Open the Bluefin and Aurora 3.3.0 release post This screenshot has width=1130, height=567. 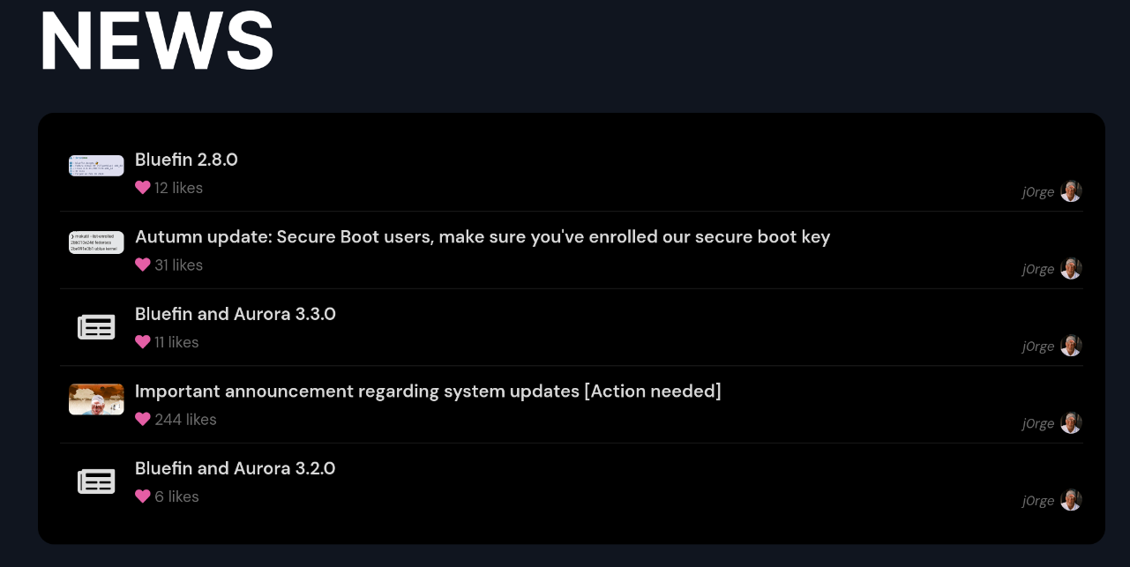(235, 314)
